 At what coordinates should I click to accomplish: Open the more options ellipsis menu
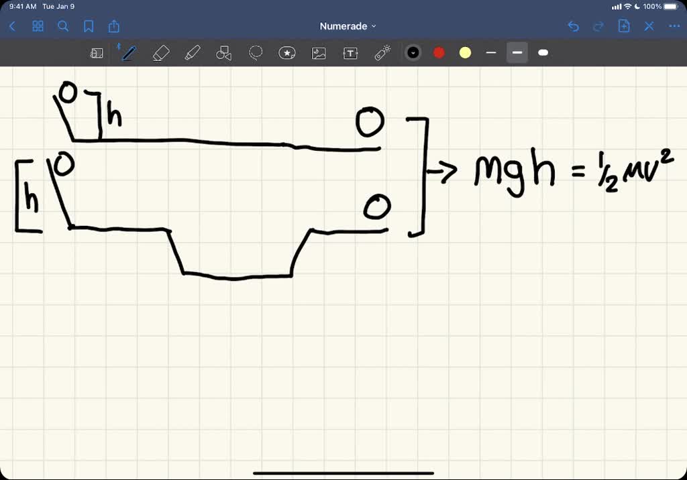tap(674, 26)
